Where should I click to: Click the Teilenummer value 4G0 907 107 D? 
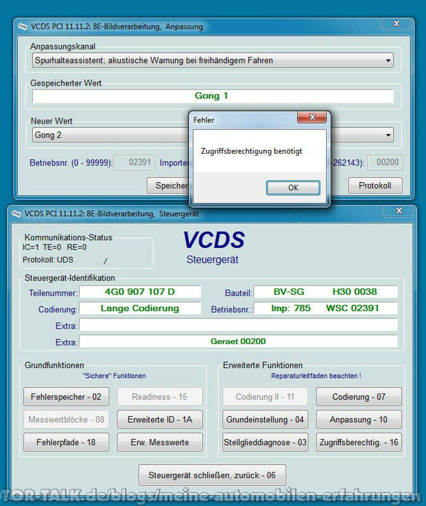(140, 292)
